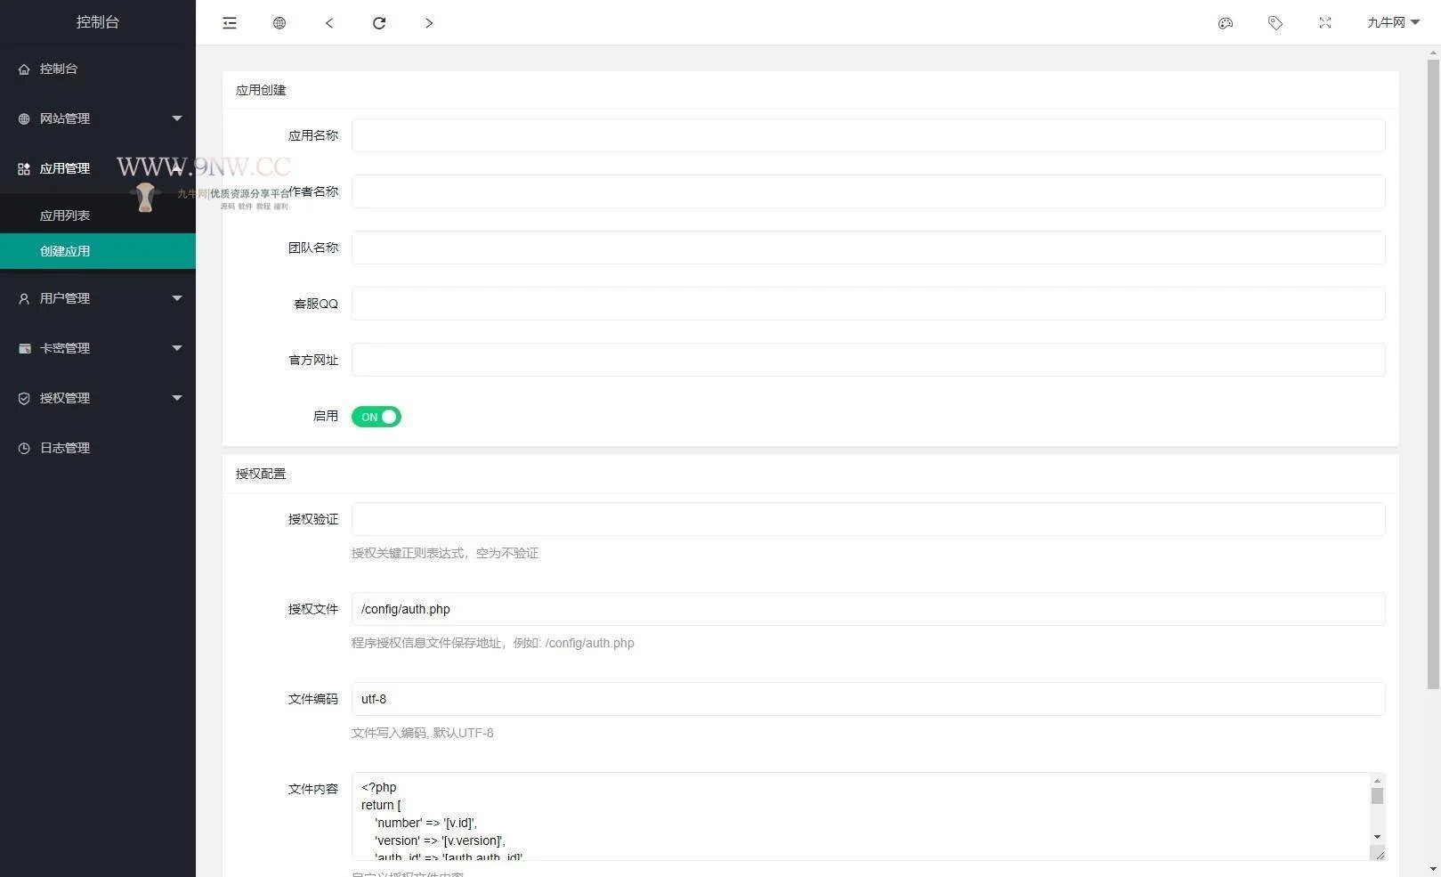Click the tag icon in the header

(1275, 23)
